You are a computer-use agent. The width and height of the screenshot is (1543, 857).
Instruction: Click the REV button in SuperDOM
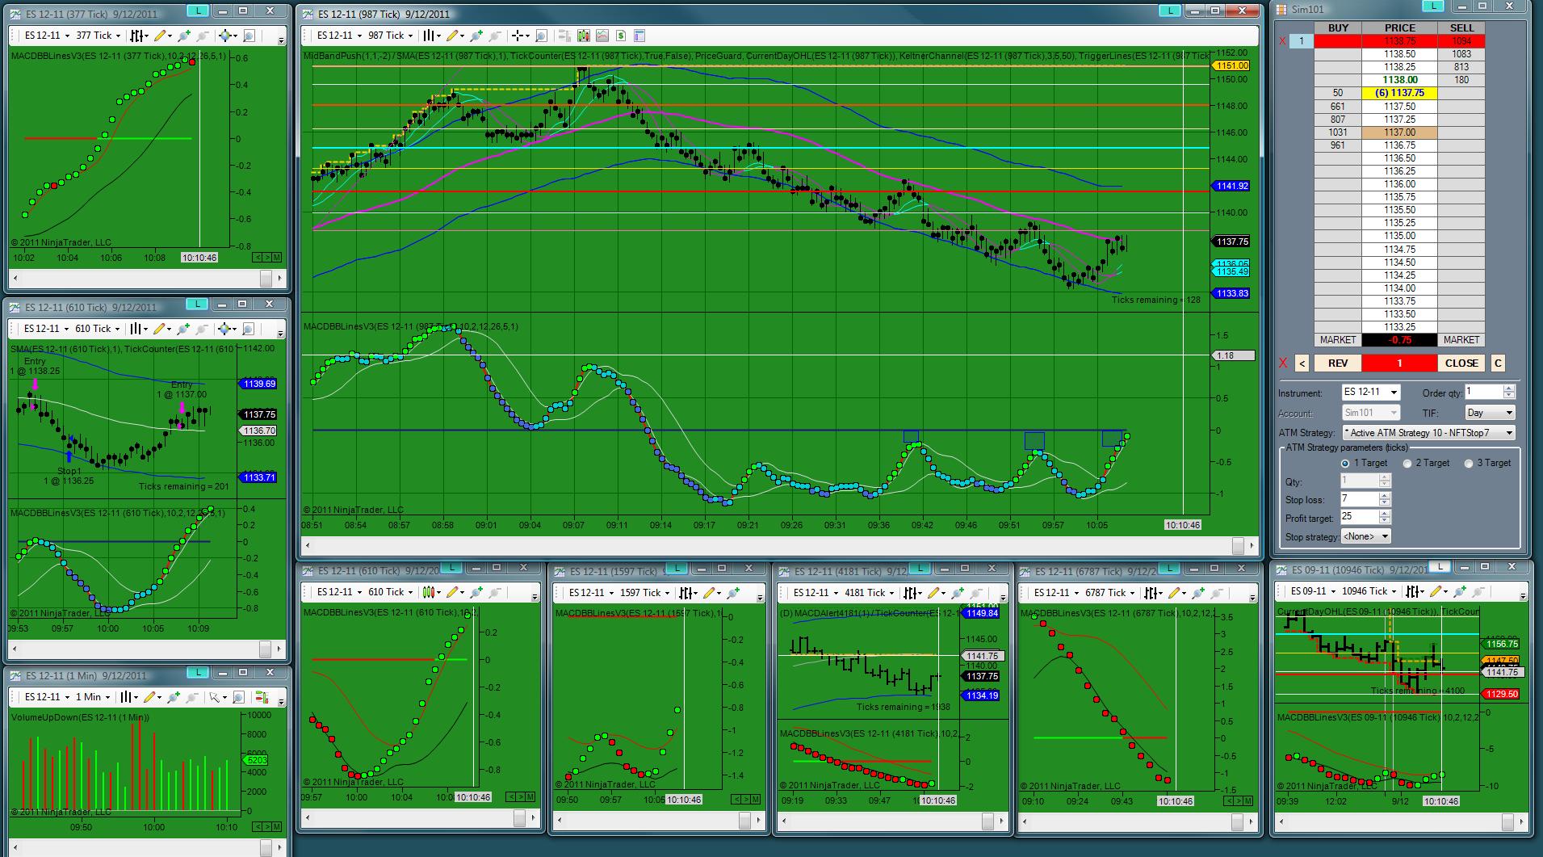click(x=1338, y=363)
